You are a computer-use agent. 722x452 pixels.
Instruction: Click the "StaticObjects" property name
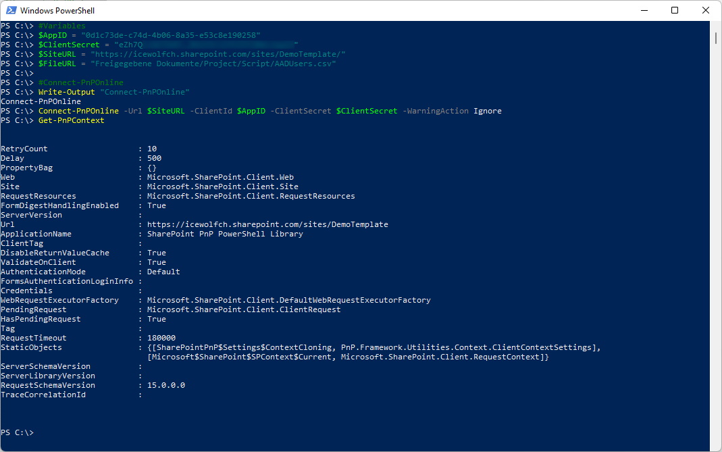point(31,347)
